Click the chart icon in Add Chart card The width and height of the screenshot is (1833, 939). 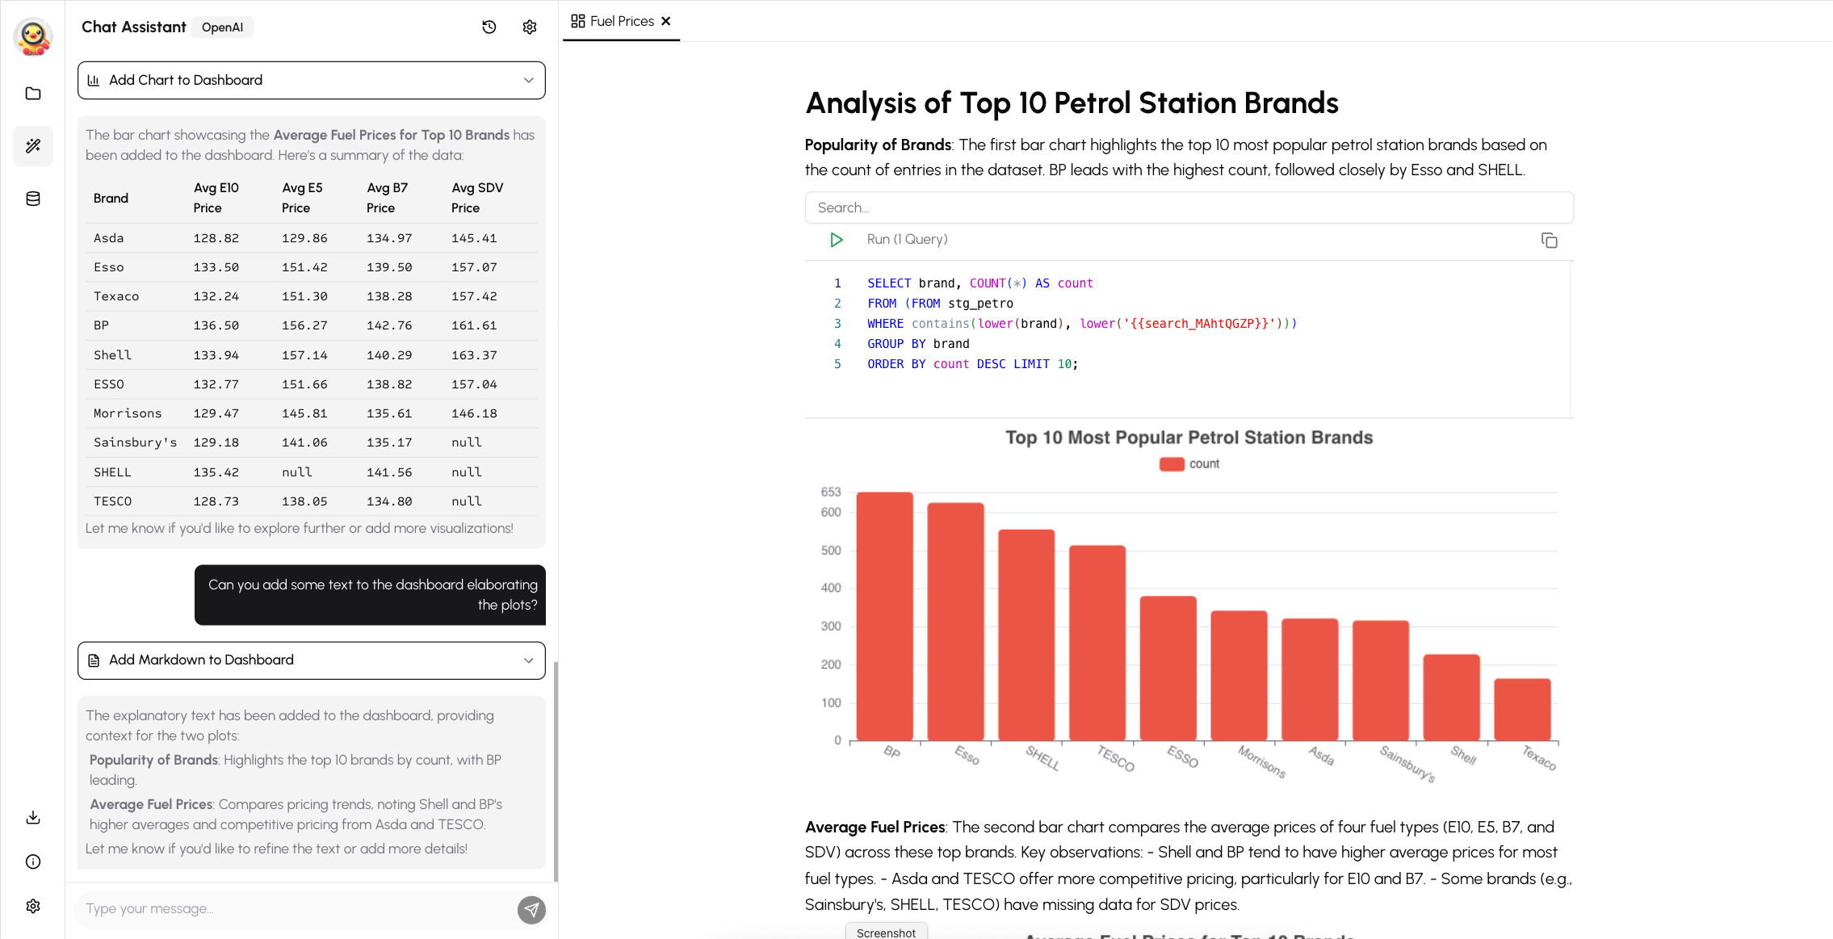(94, 81)
